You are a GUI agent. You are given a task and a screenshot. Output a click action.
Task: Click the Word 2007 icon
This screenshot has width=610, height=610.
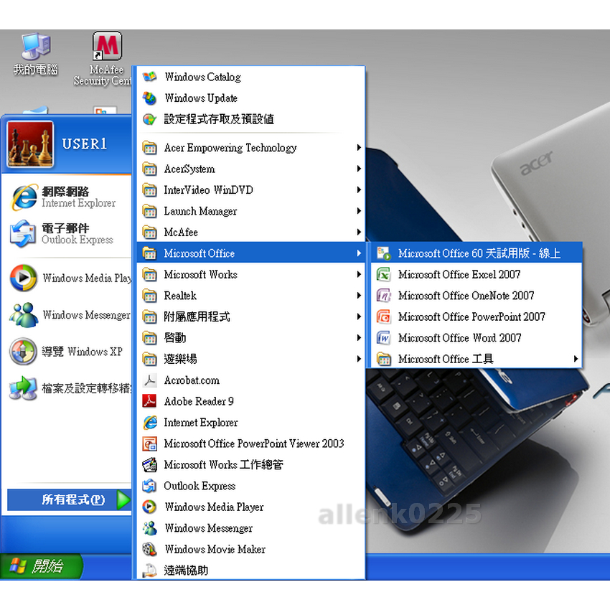[384, 338]
